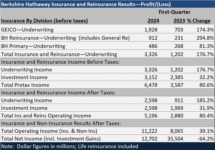Click the table title Berkshire Hathaway Insurance and Reinsurance Results
Image resolution: width=215 pixels, height=150 pixels.
(86, 4)
